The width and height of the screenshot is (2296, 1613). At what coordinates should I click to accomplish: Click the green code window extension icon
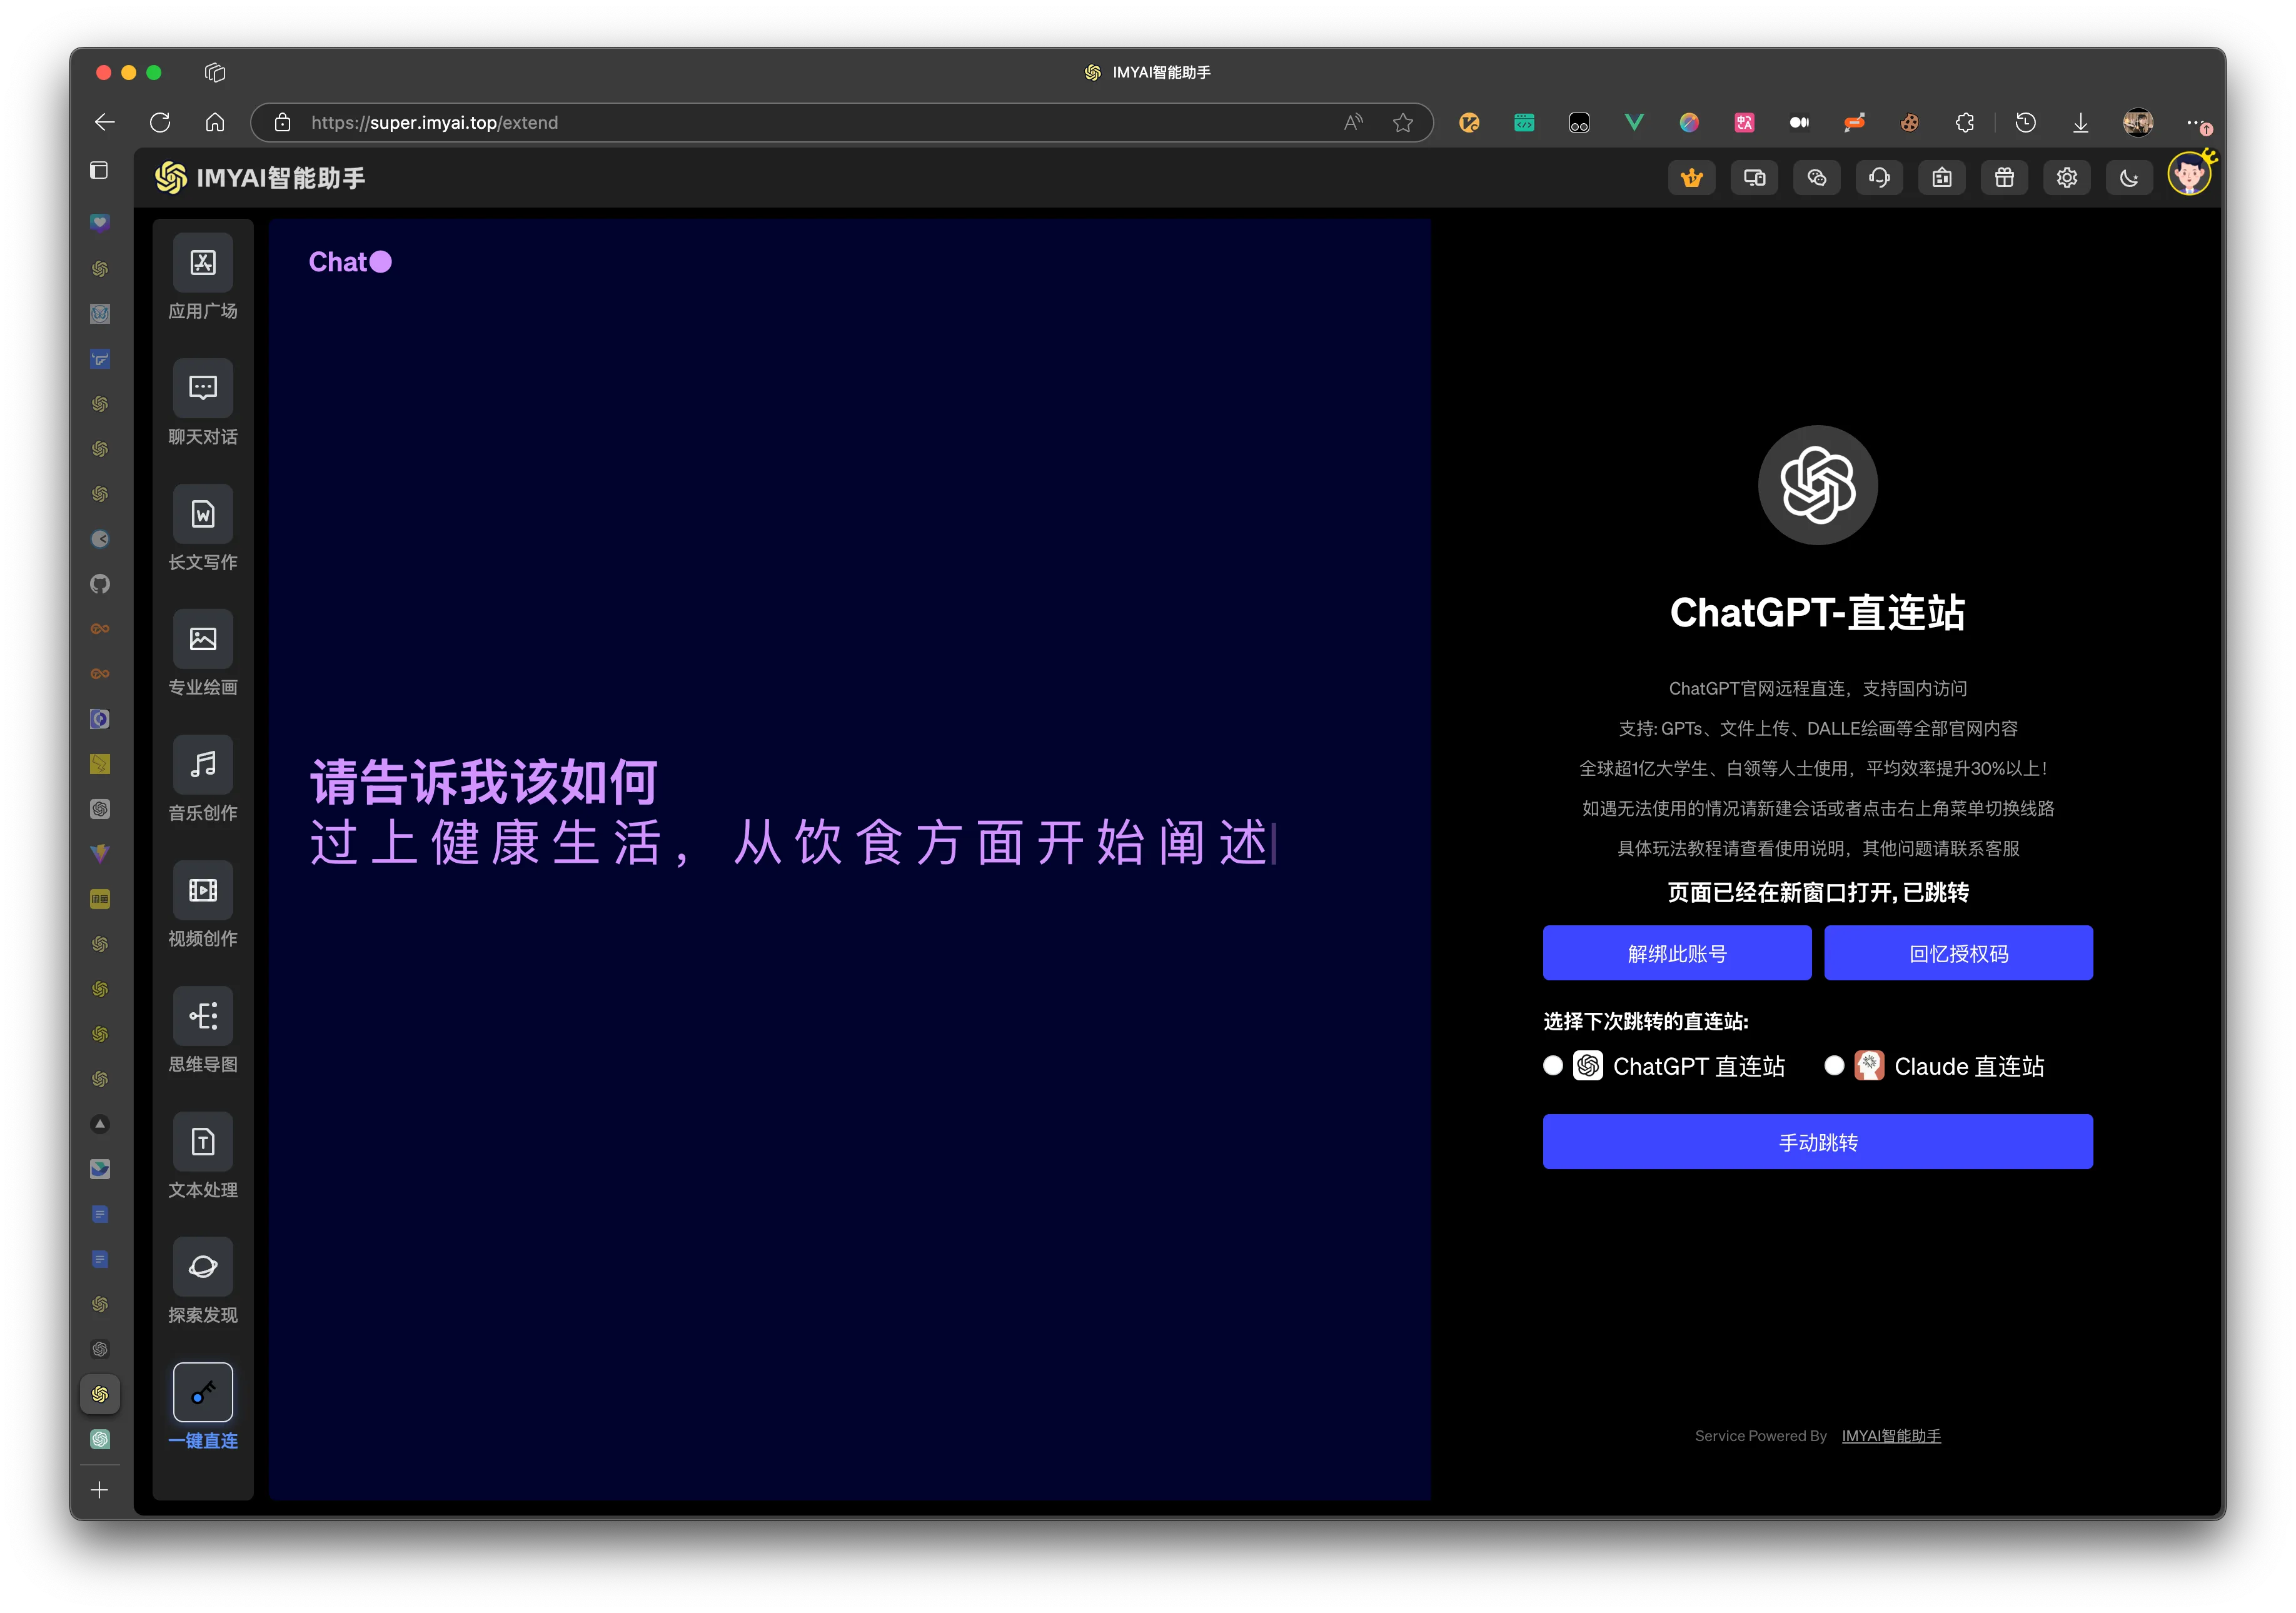1524,122
